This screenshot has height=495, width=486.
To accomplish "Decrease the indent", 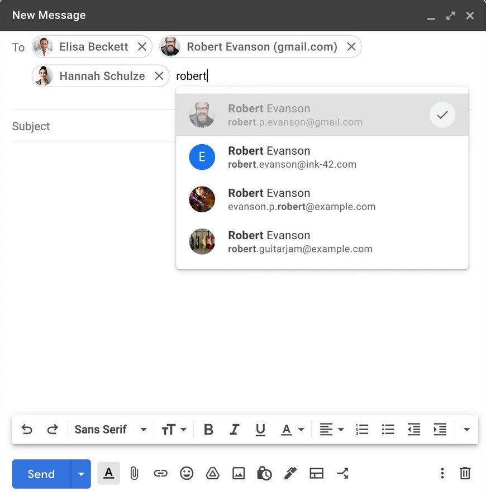I will click(x=414, y=429).
